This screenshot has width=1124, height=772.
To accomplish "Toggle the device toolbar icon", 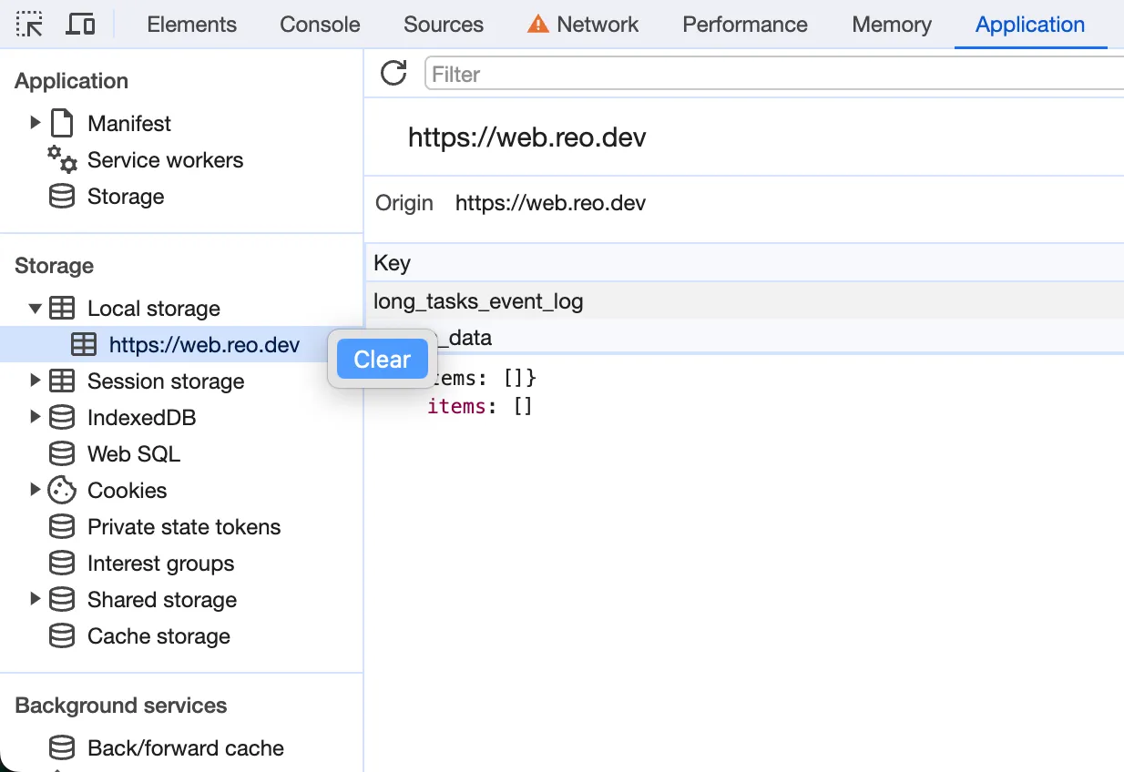I will (x=81, y=25).
